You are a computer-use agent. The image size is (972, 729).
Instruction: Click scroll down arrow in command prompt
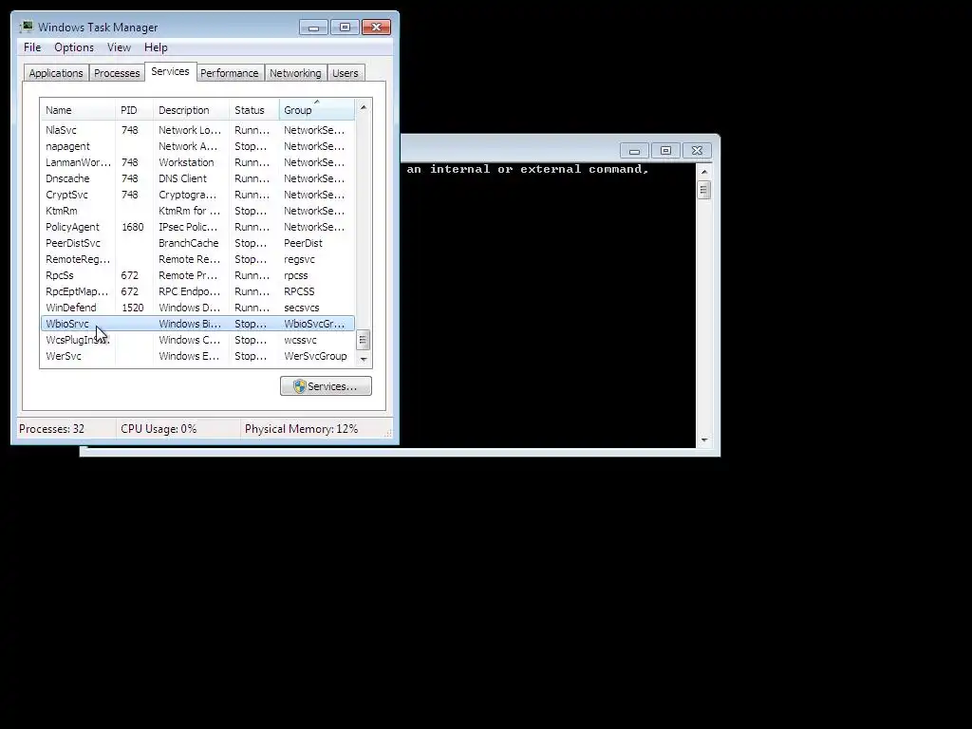[x=703, y=440]
